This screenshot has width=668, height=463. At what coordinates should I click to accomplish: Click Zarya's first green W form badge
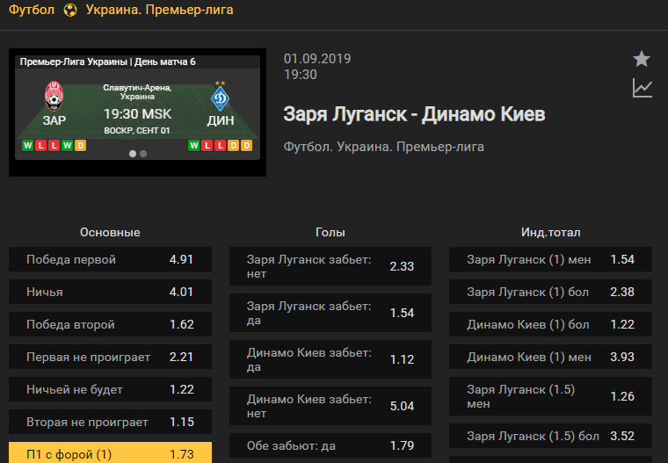28,145
